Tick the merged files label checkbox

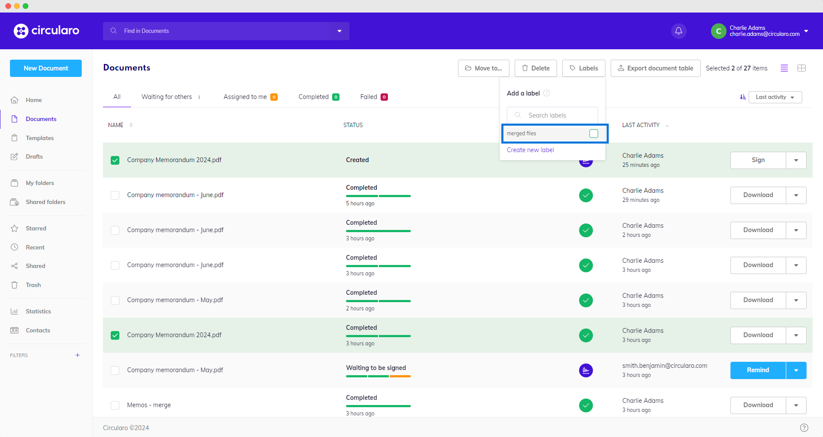tap(593, 134)
